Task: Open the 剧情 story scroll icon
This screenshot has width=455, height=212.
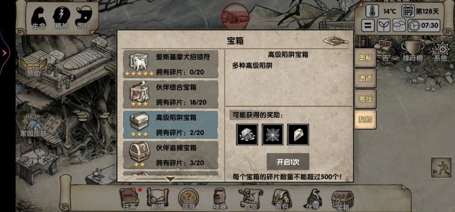Action: pos(158,199)
